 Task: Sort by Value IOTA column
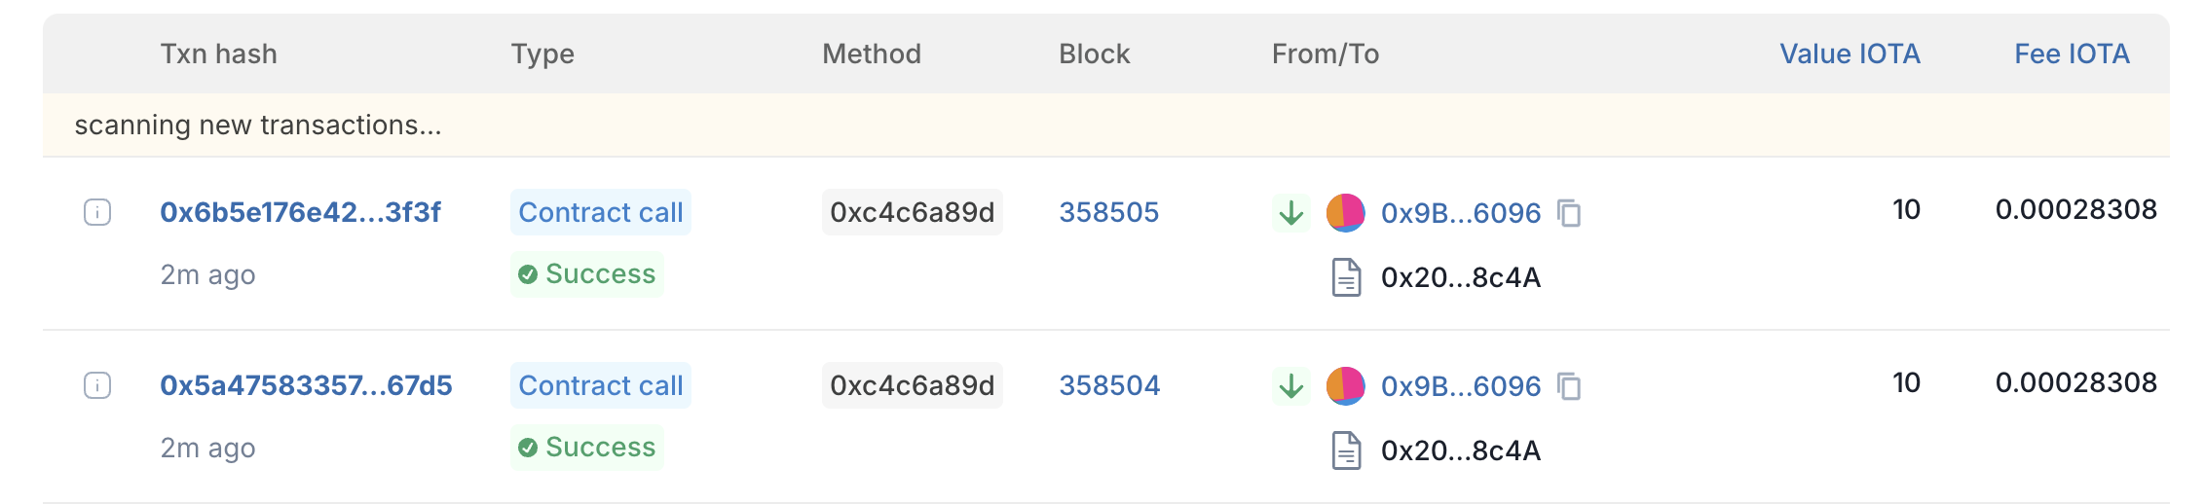[x=1850, y=54]
